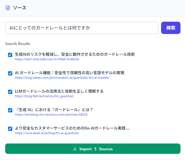Open the tech-note.kddi.com link

[x=47, y=59]
